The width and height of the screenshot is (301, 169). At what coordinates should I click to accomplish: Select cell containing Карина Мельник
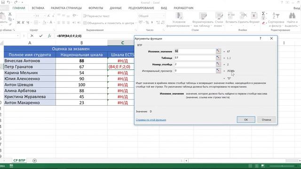[30, 73]
